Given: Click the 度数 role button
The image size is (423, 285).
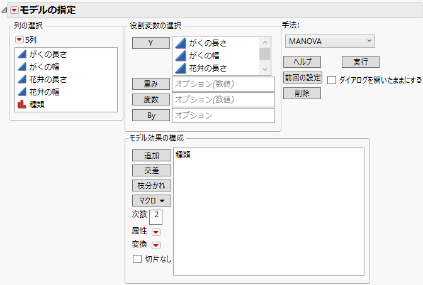Looking at the screenshot, I should tap(151, 100).
